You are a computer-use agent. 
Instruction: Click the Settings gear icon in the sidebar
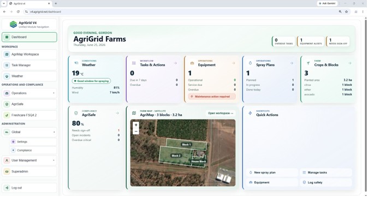(13, 142)
